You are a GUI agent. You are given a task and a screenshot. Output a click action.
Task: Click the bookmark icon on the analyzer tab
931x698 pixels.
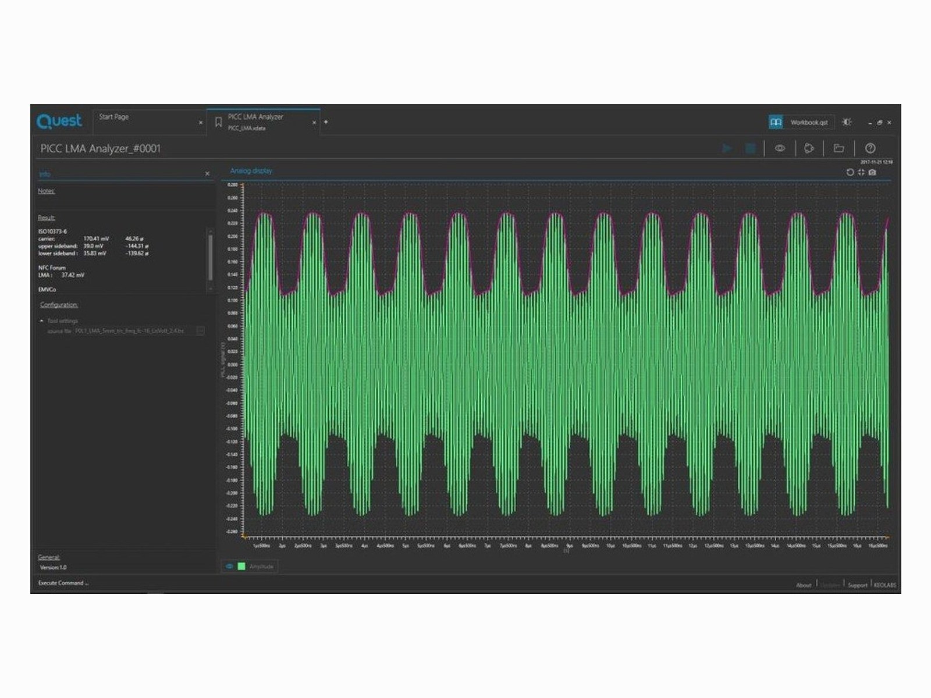(x=218, y=122)
